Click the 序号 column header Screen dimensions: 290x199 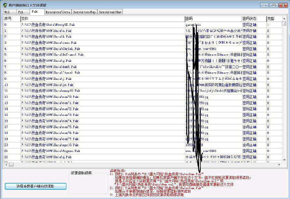pos(12,19)
